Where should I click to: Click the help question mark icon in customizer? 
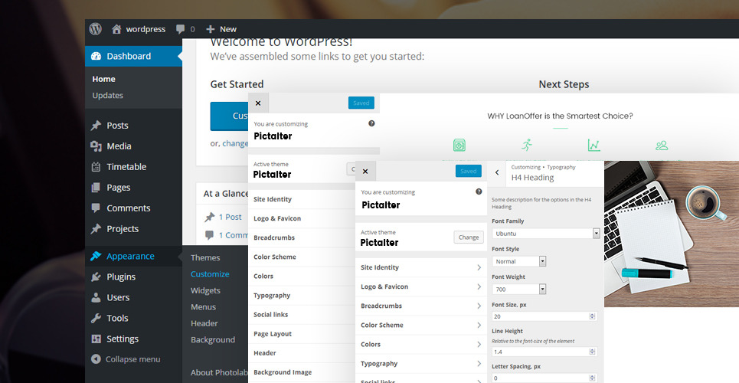point(479,191)
